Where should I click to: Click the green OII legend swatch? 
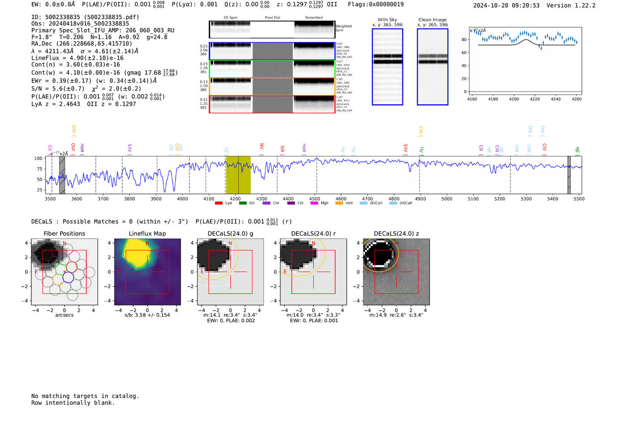pyautogui.click(x=243, y=203)
